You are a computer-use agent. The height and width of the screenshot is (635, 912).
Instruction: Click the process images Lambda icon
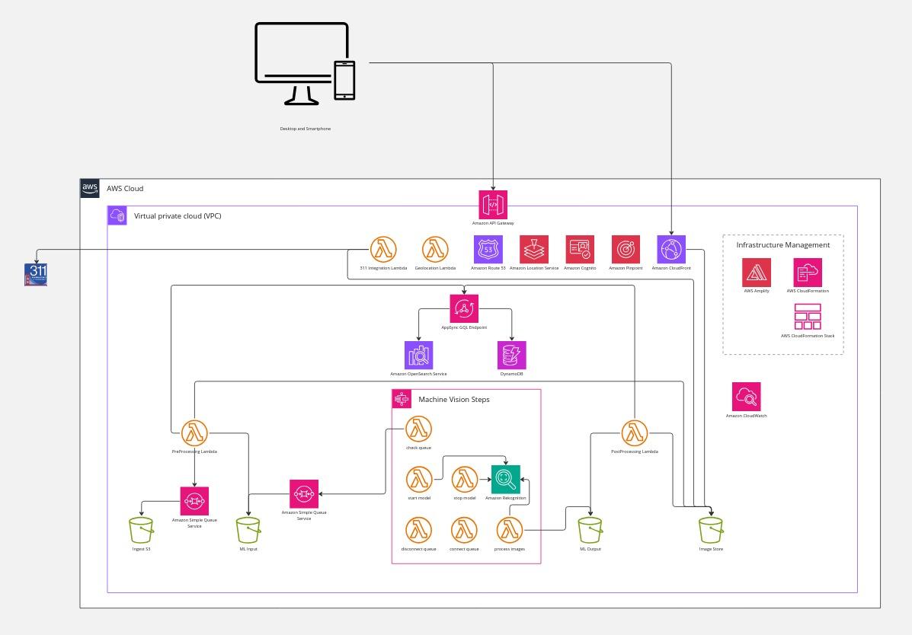(509, 529)
